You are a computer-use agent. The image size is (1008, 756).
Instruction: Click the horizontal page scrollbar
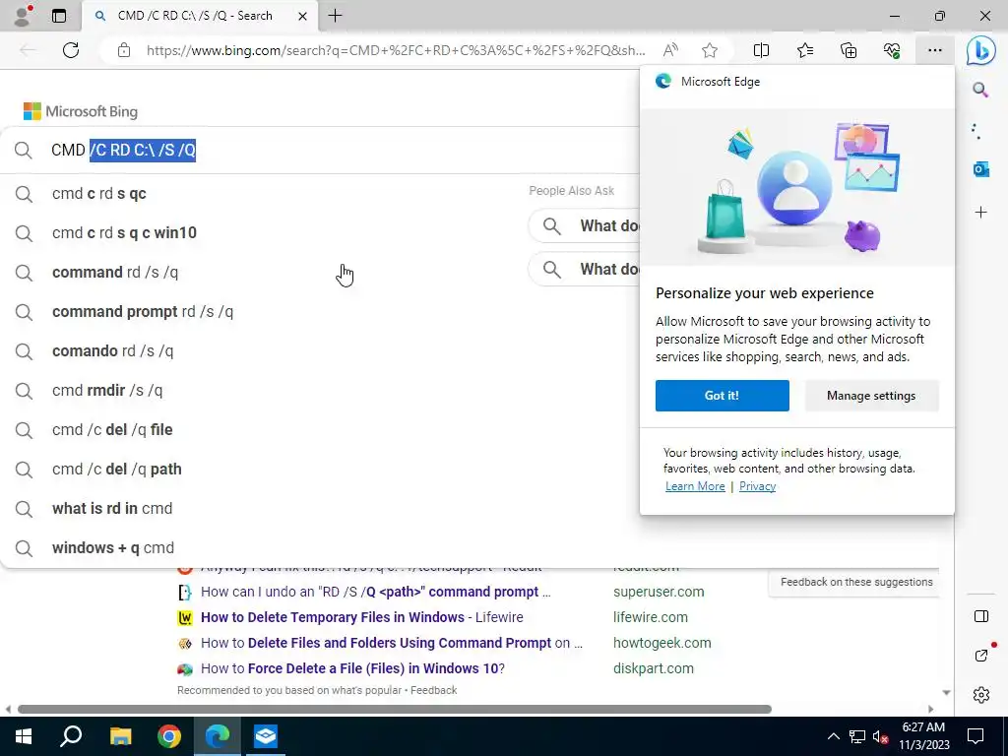coord(394,709)
